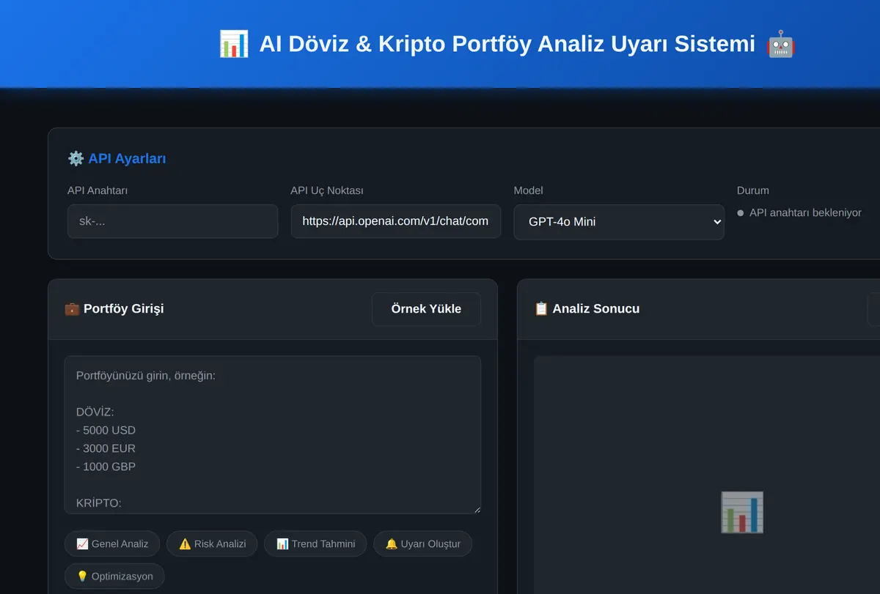The width and height of the screenshot is (880, 594).
Task: Click the page title "AI Döviz & Kripto Portföy Analiz Uyarı Sistemi"
Action: click(x=507, y=44)
